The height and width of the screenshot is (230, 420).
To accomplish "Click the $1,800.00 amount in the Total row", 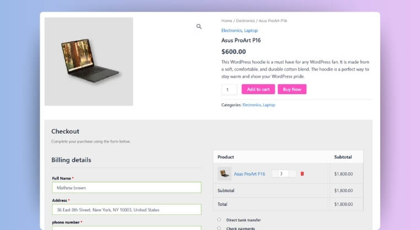I will coord(343,204).
